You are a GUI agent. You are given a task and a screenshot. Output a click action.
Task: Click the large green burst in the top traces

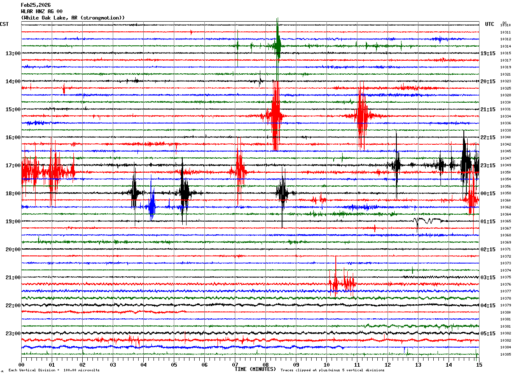[x=278, y=42]
